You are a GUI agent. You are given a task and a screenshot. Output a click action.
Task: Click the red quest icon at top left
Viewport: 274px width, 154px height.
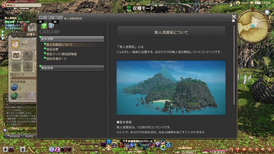(3, 5)
